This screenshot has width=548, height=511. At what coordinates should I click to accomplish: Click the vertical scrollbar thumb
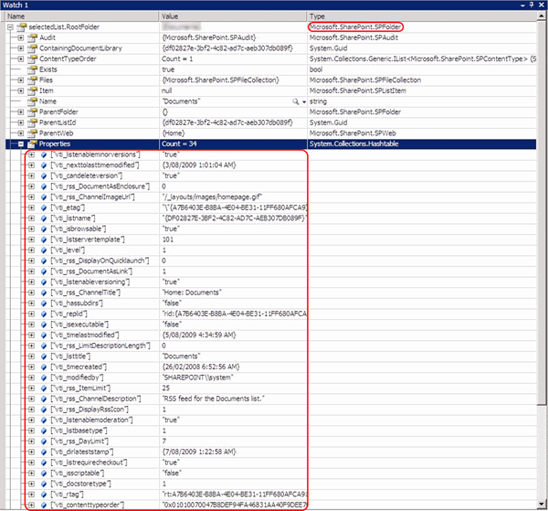click(x=542, y=213)
